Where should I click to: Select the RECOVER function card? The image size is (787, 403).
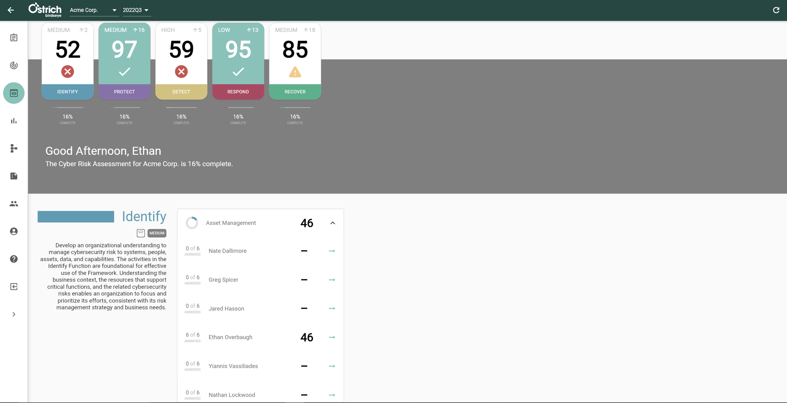[295, 61]
